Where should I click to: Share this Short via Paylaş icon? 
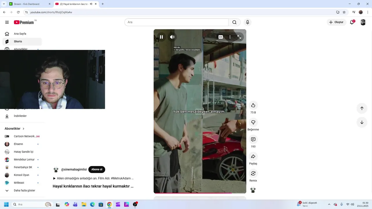(253, 156)
